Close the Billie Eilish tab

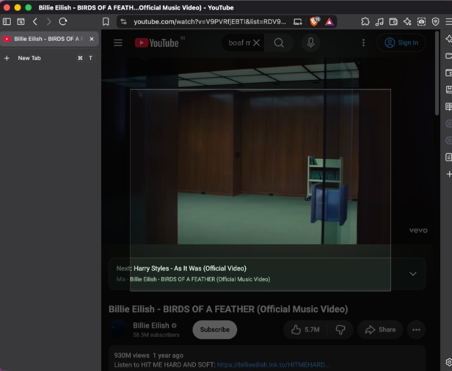pos(92,39)
